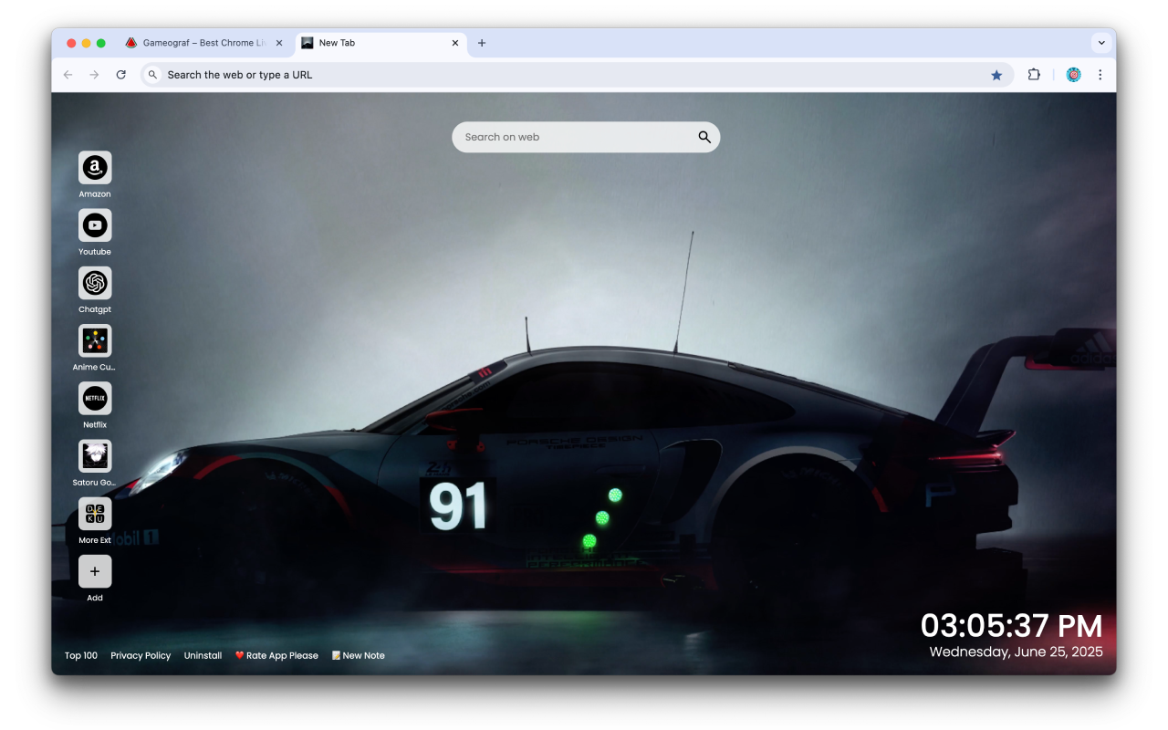Open the Chrome extensions puzzle icon
Screen dimensions: 1168x730
coord(1034,74)
